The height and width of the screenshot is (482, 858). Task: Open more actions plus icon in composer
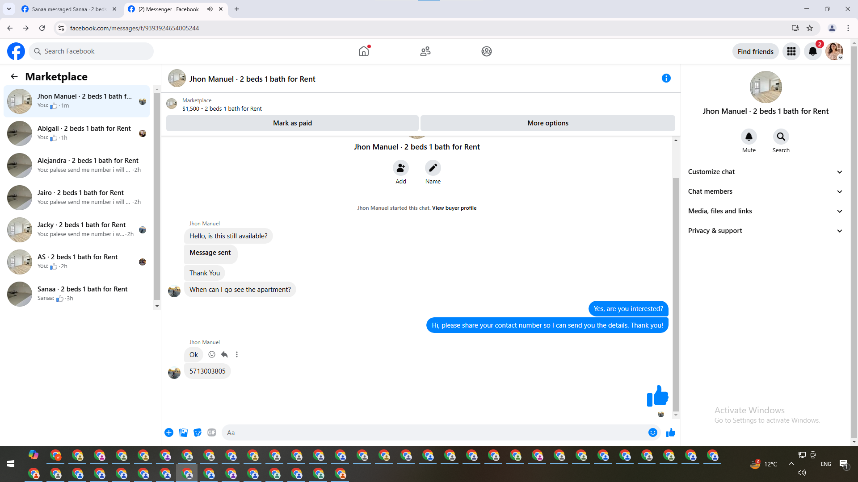[x=169, y=432]
